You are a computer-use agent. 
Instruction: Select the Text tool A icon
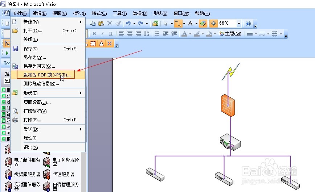(190, 24)
